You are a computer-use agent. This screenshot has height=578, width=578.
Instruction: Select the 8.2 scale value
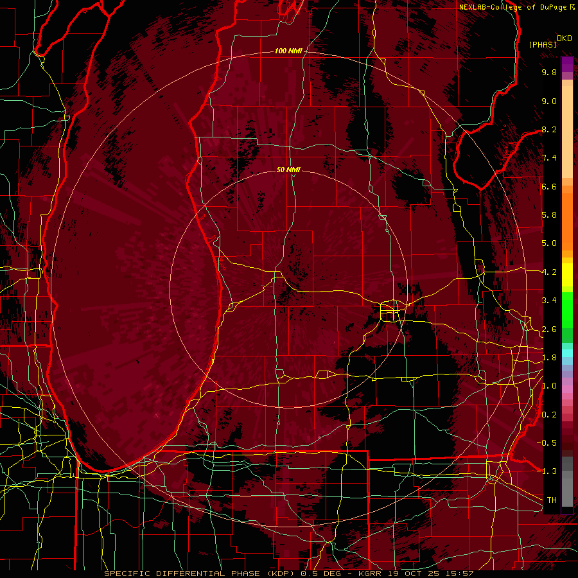coord(549,129)
